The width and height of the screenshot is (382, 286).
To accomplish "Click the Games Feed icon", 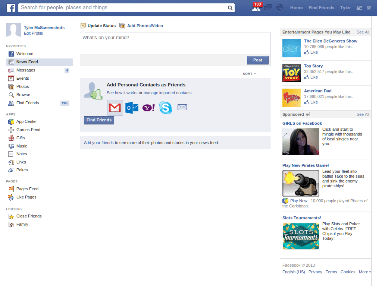I will click(x=11, y=130).
